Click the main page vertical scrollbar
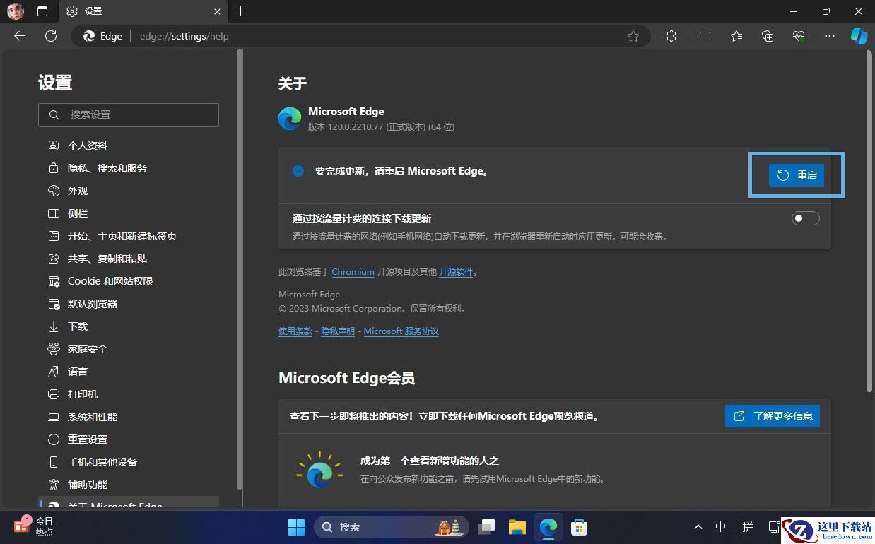875x544 pixels. 869,221
